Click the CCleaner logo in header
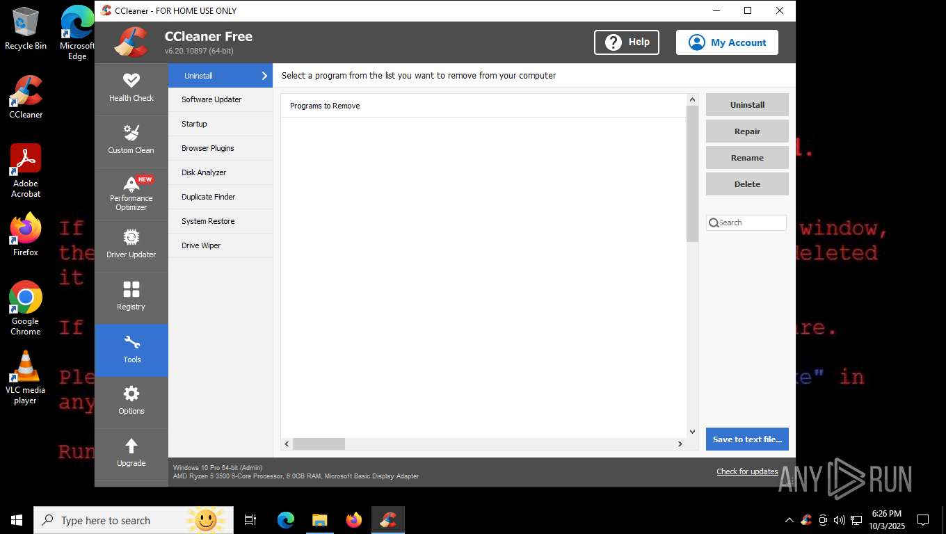The image size is (946, 534). coord(131,42)
